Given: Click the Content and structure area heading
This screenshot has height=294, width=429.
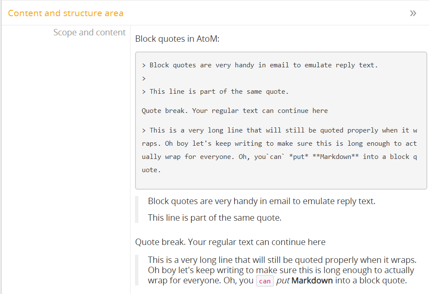Looking at the screenshot, I should pyautogui.click(x=65, y=13).
